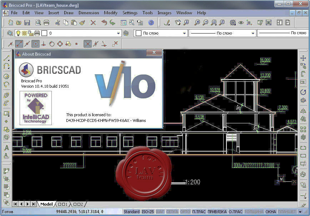The height and width of the screenshot is (216, 310).
Task: Click the Zoom Previous icon
Action: (222, 22)
